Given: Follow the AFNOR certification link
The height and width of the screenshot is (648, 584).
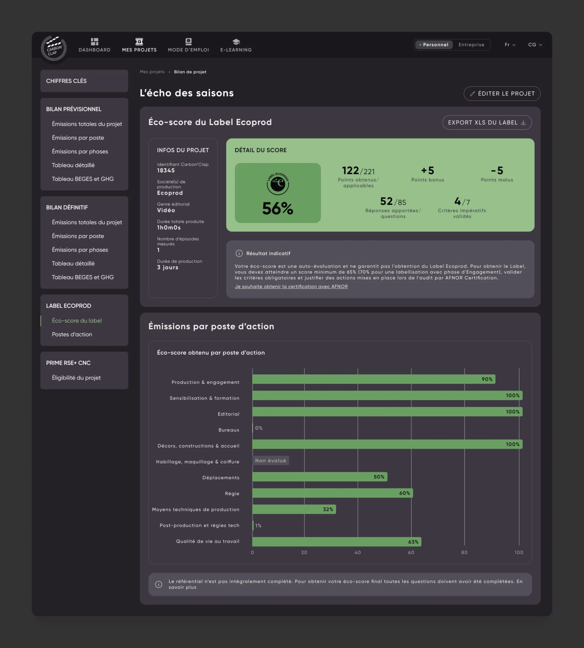Looking at the screenshot, I should (x=291, y=286).
